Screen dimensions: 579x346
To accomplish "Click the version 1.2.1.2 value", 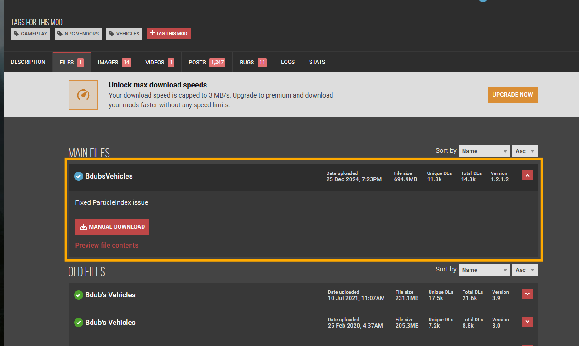I will tap(500, 179).
